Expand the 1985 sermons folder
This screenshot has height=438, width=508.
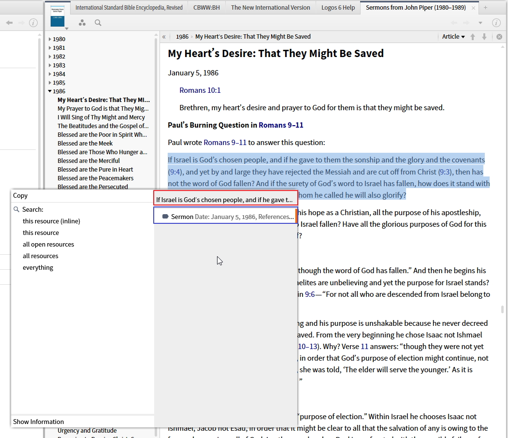coord(50,83)
